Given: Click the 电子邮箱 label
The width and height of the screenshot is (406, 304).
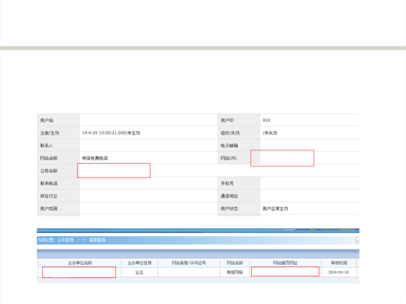Looking at the screenshot, I should [229, 145].
